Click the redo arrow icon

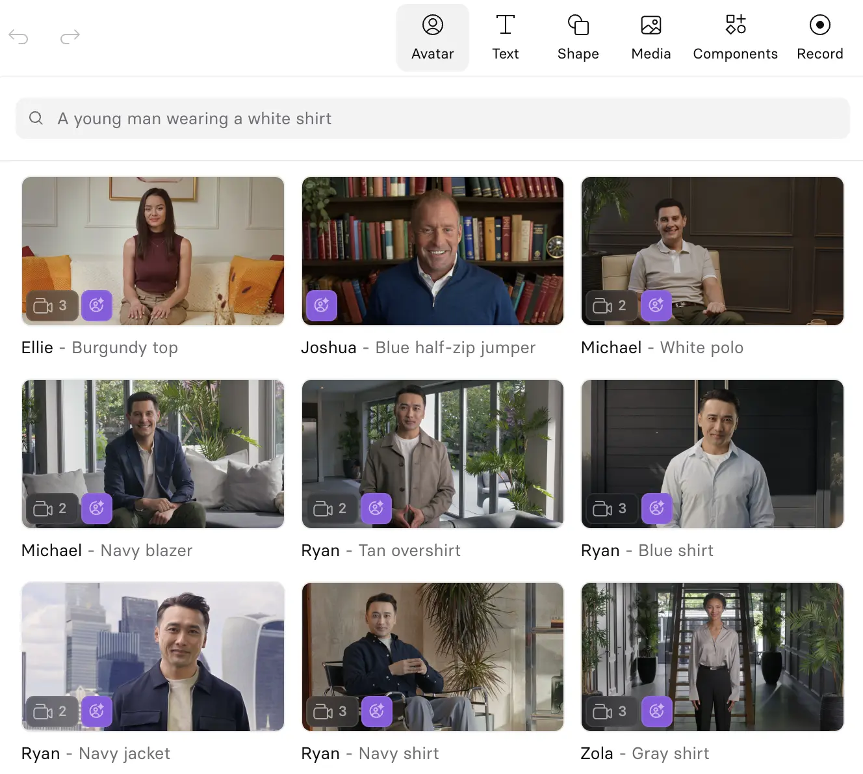pyautogui.click(x=70, y=37)
